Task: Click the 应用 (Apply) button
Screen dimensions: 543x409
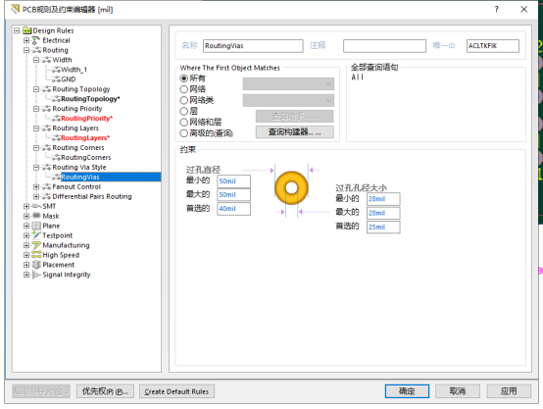Action: point(509,391)
